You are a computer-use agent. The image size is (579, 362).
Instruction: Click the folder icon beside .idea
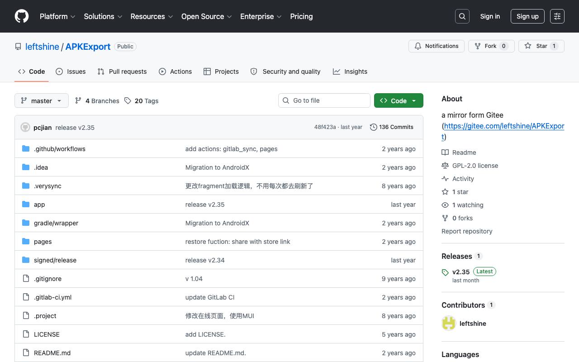coord(26,167)
